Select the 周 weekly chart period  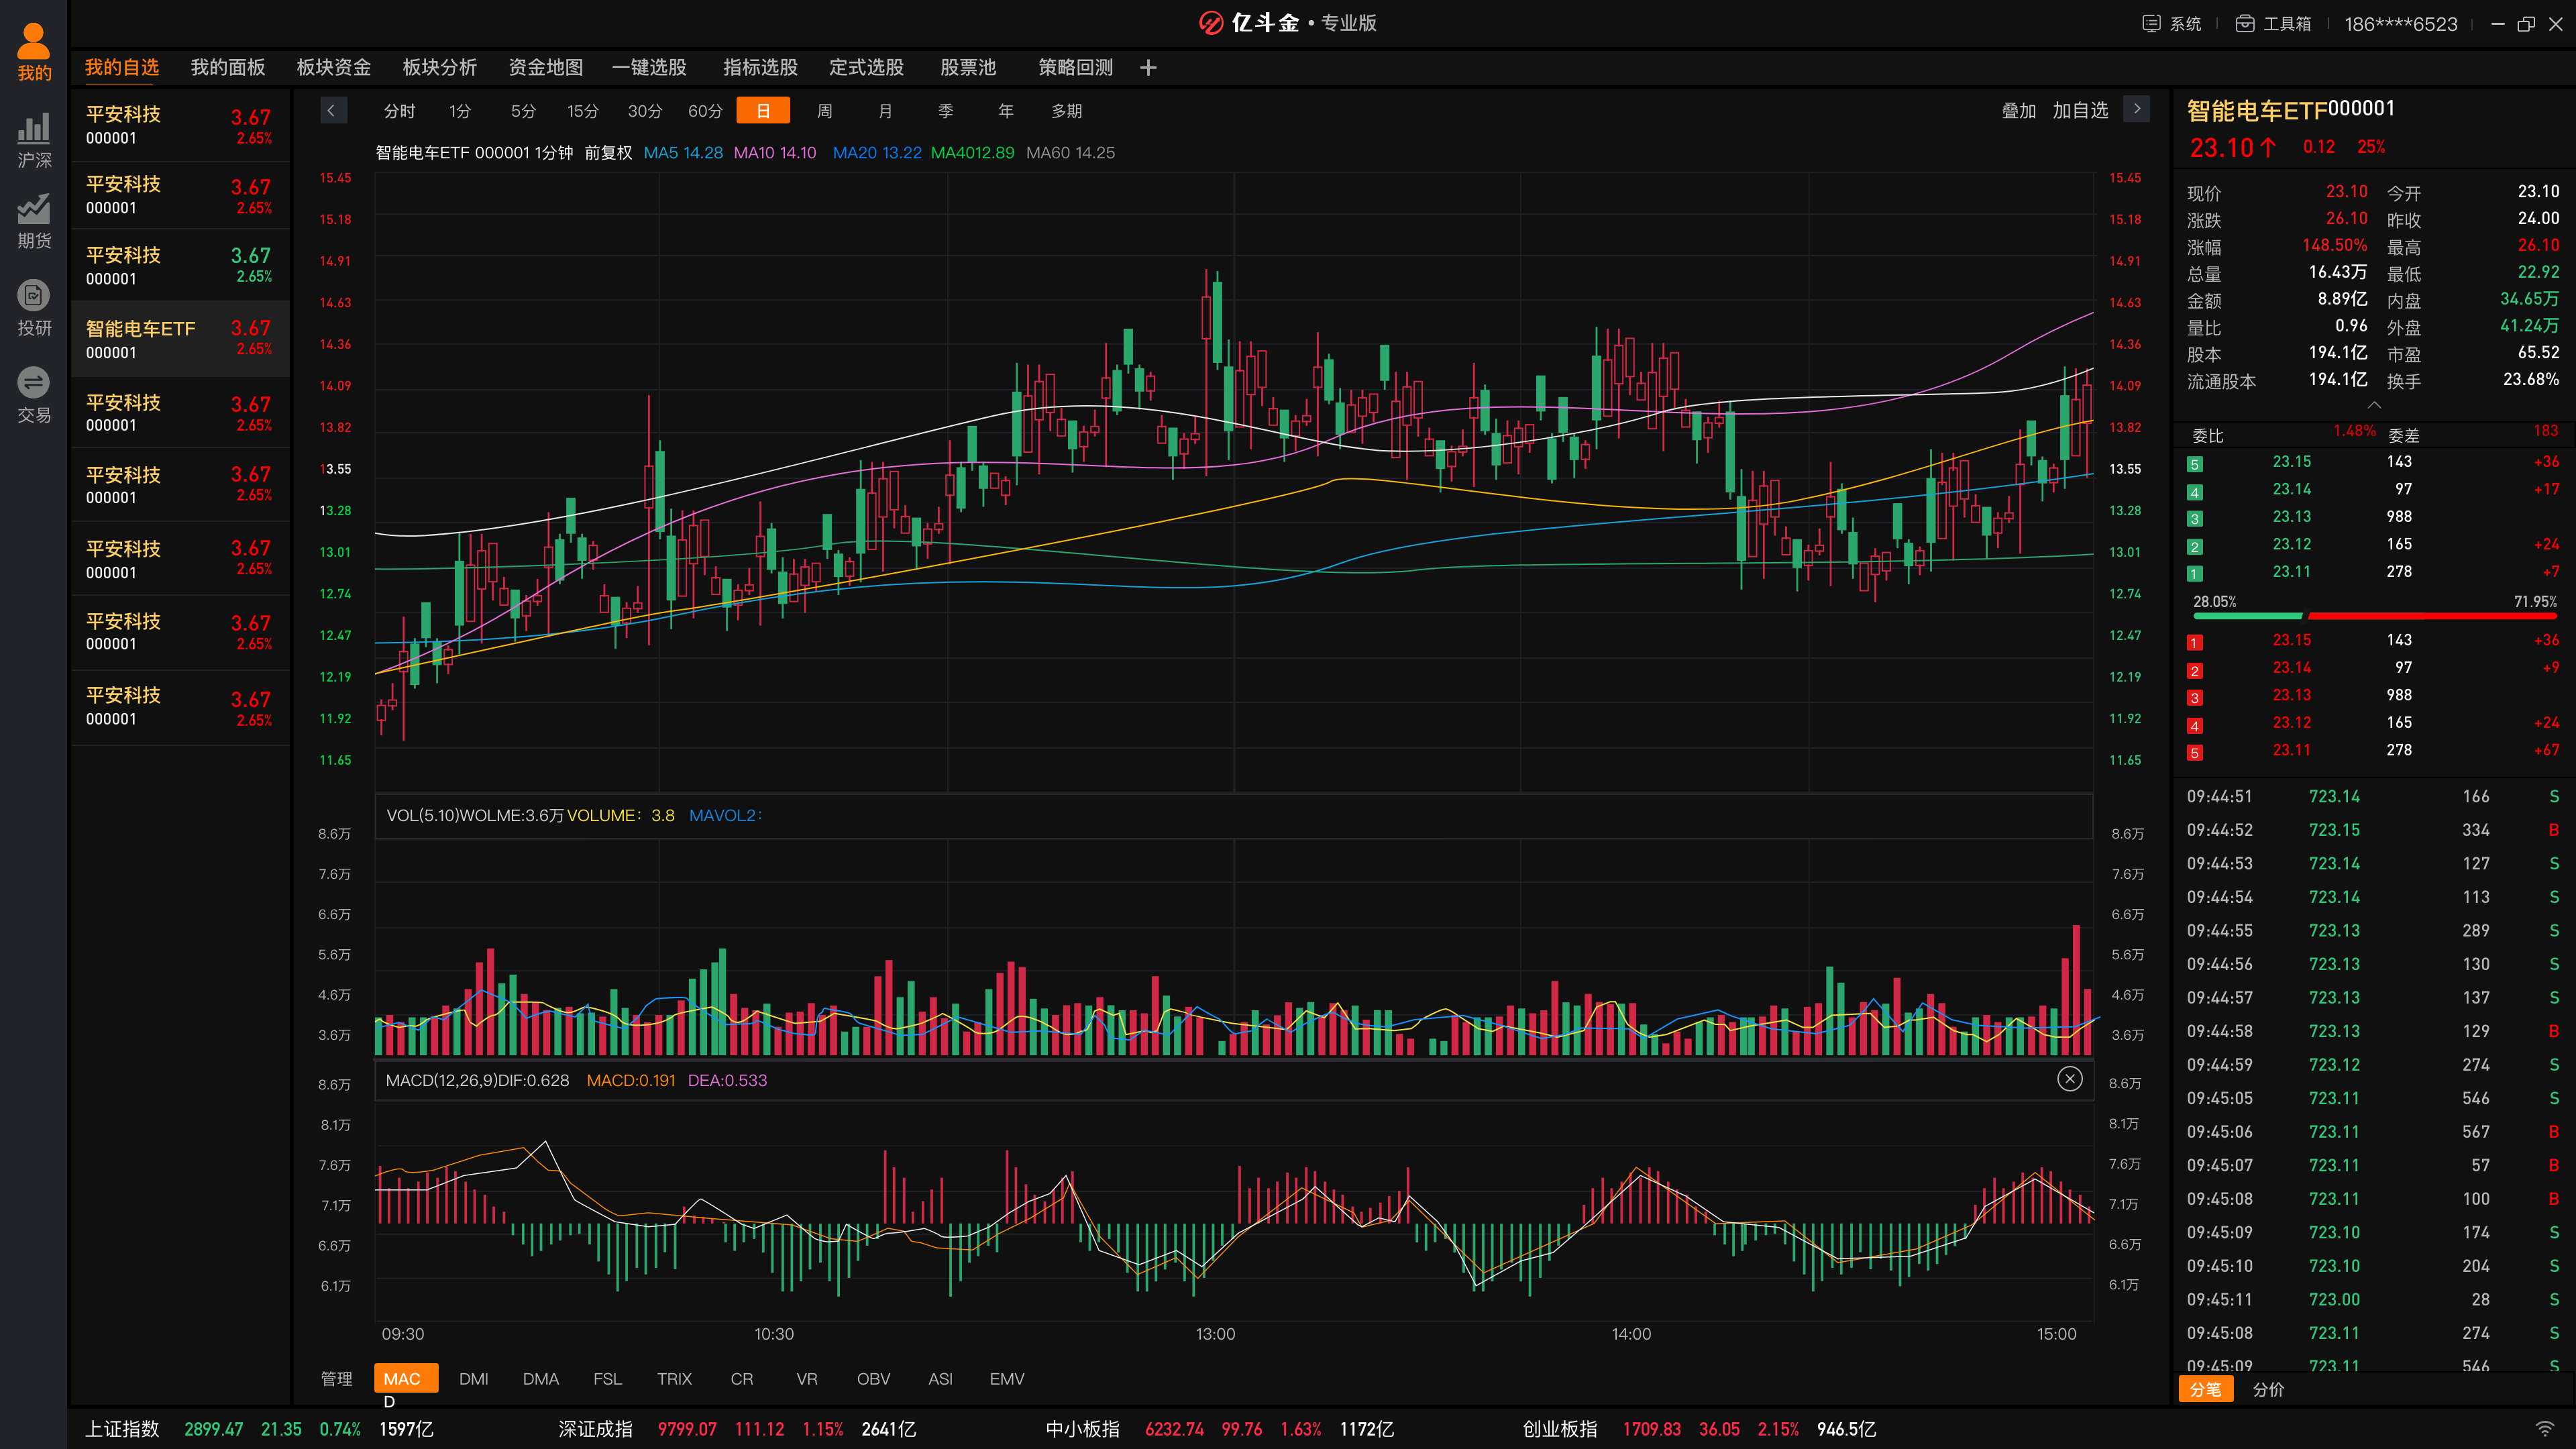pyautogui.click(x=825, y=111)
